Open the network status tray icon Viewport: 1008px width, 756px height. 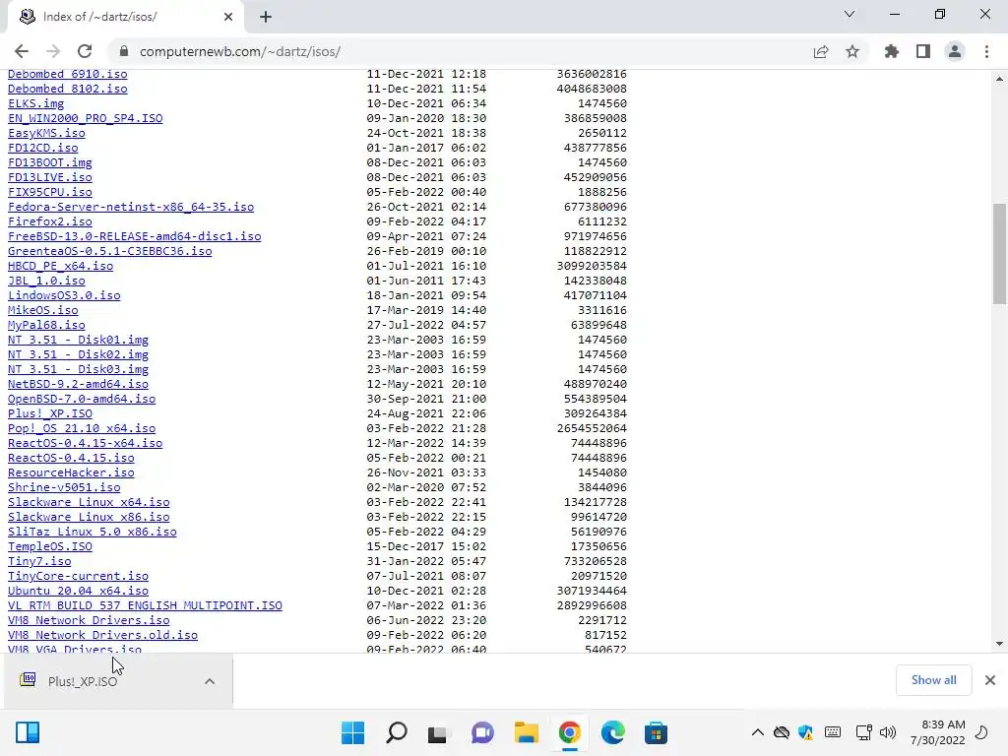[x=863, y=732]
